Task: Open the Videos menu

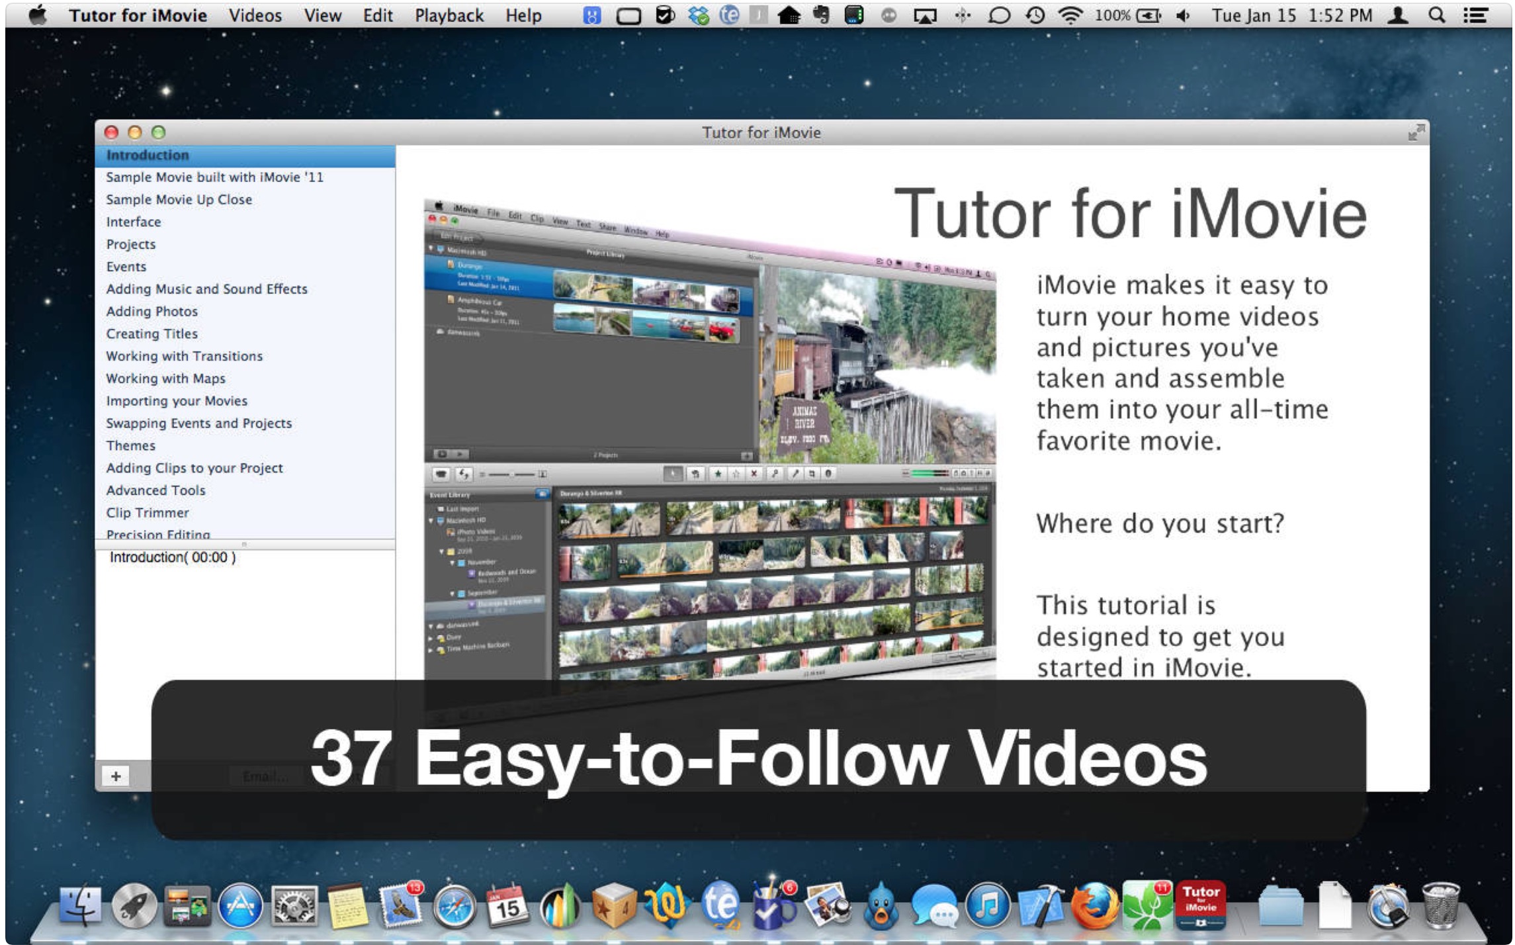Action: [x=255, y=15]
